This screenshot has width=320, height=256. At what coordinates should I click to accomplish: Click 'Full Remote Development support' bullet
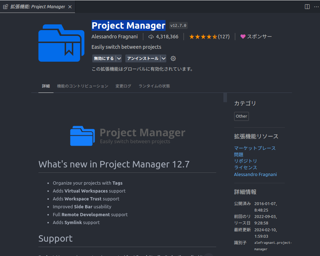tap(90, 215)
